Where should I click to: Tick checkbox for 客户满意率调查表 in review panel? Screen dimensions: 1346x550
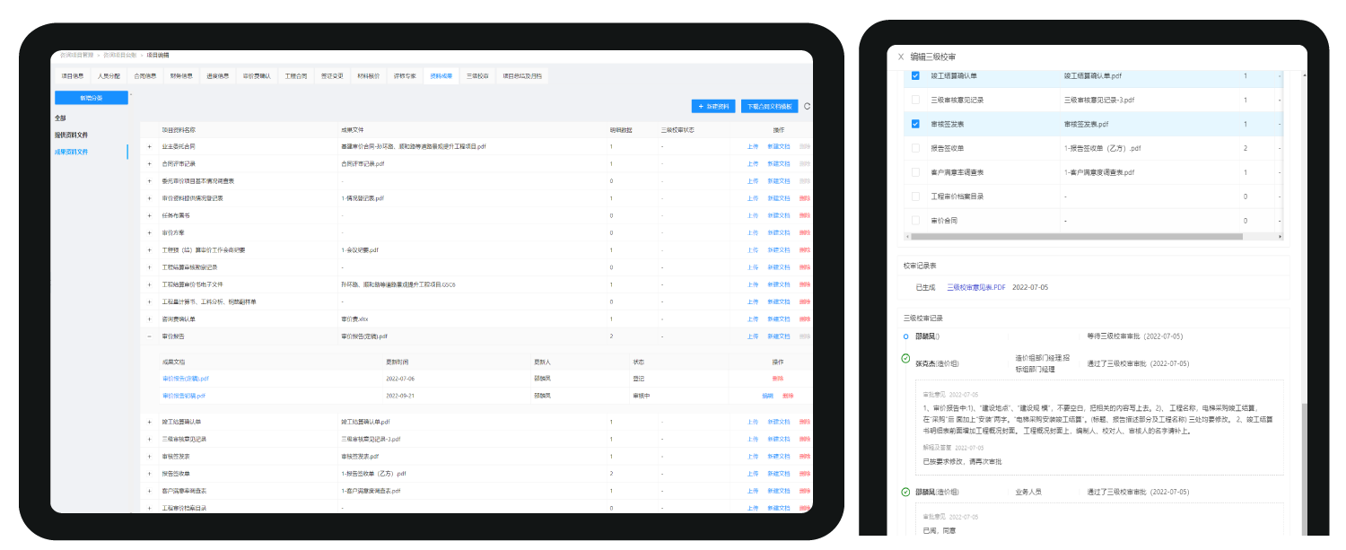pyautogui.click(x=915, y=171)
